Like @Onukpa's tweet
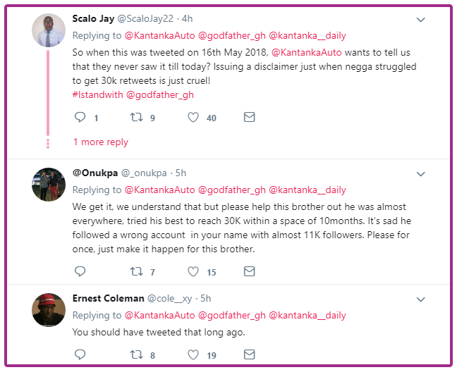This screenshot has height=377, width=457. [x=193, y=271]
